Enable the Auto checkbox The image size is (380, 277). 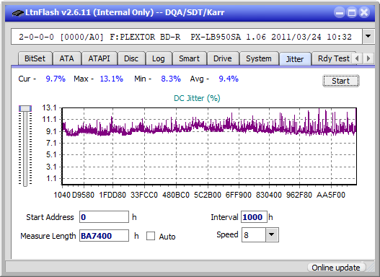(x=151, y=236)
